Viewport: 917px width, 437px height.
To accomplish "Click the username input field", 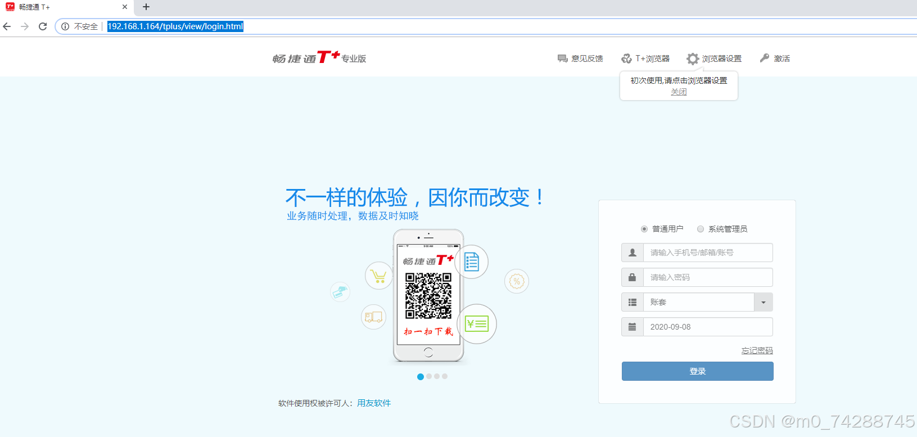I will [708, 253].
